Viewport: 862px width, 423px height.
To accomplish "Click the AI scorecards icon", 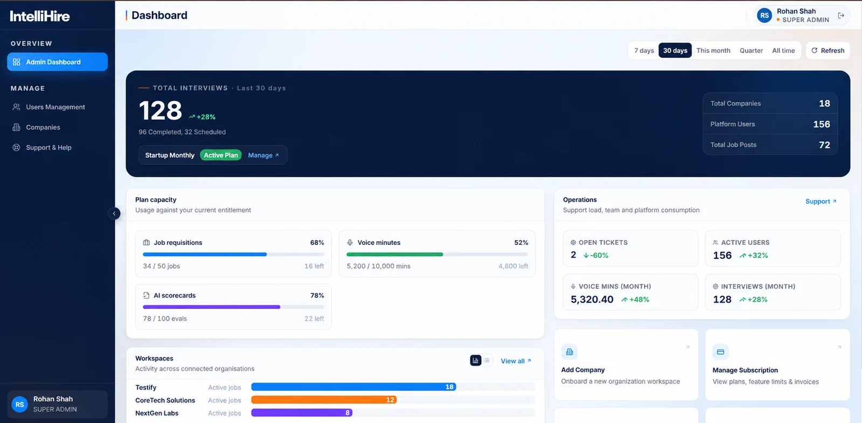I will tap(147, 295).
